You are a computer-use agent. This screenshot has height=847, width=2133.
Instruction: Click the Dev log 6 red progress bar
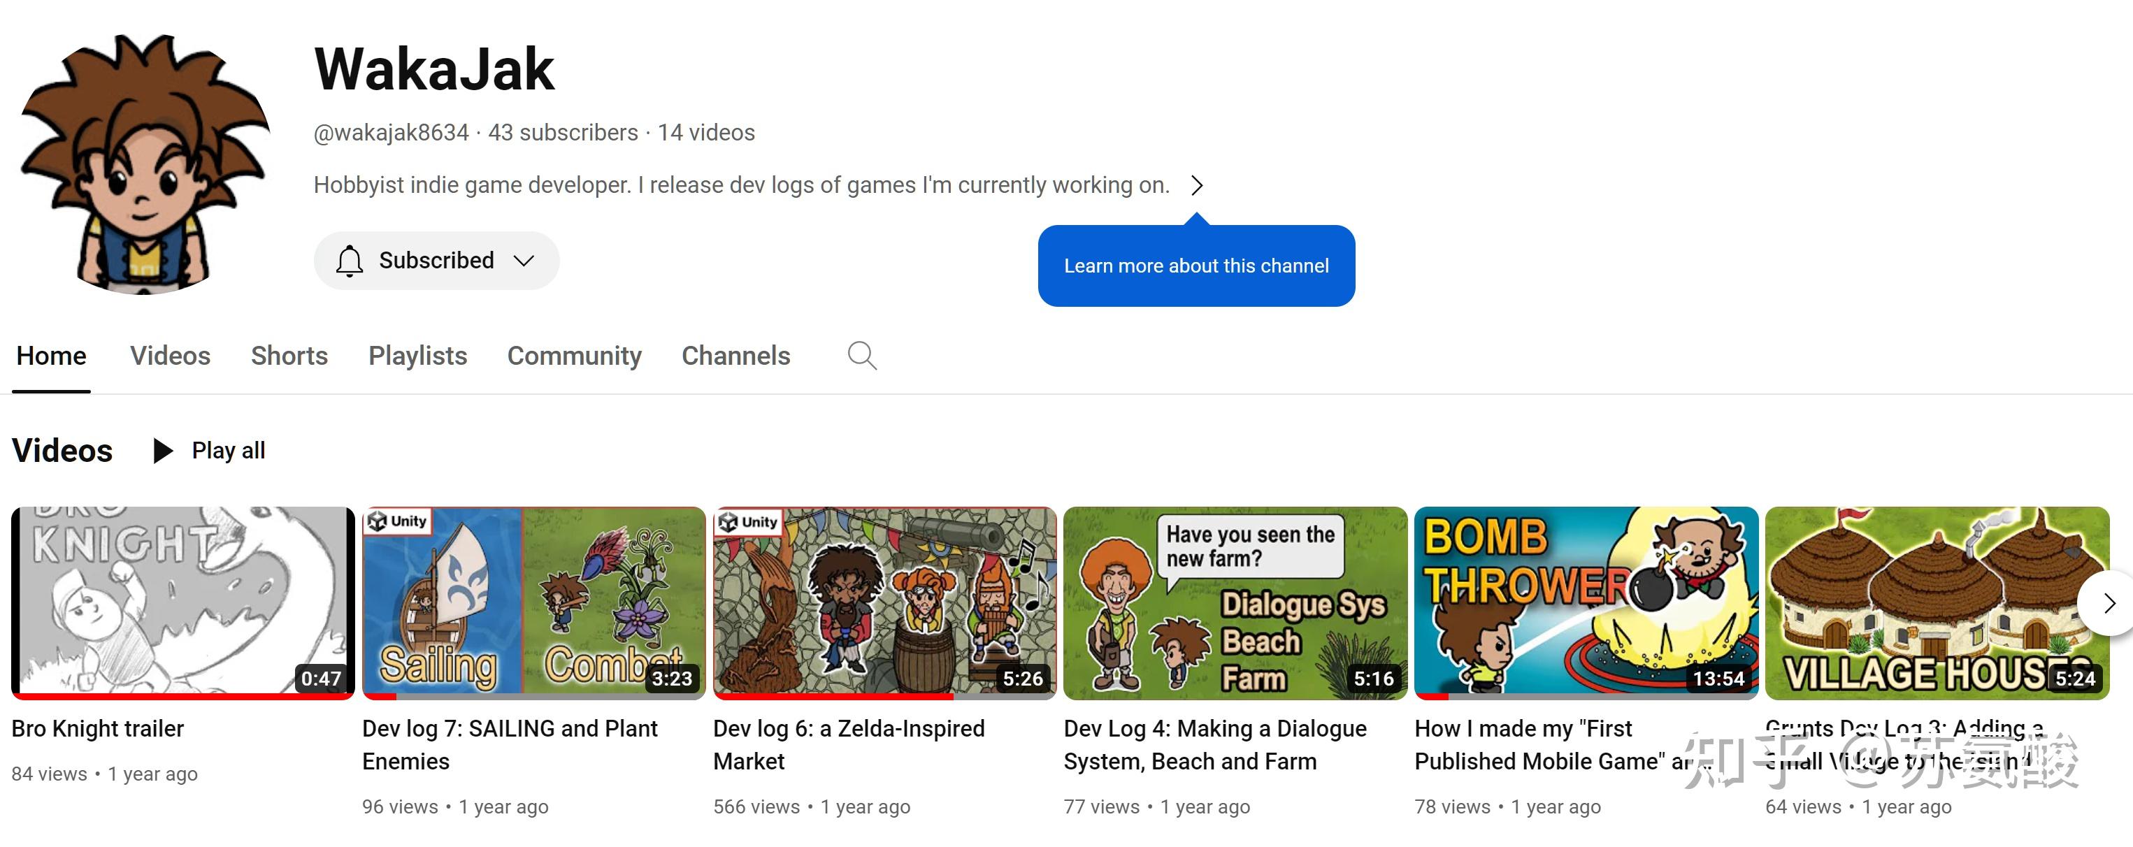point(833,696)
